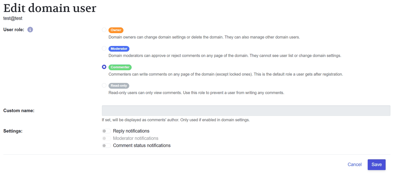Pick the Read-only role radio button
The width and height of the screenshot is (395, 174).
[104, 85]
